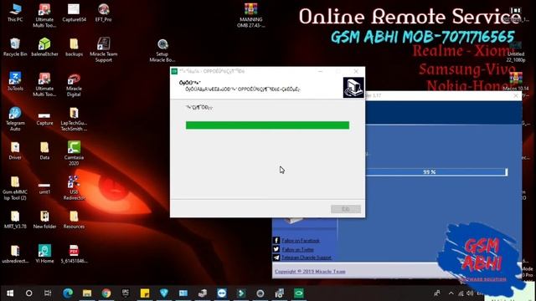Open the volume control in system tray

(470, 293)
